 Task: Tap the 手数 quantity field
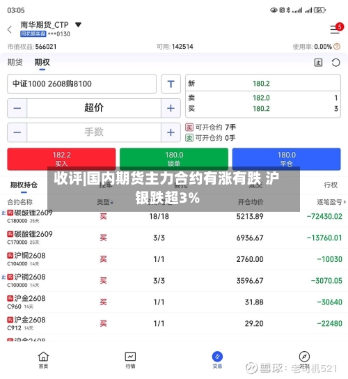[x=94, y=132]
